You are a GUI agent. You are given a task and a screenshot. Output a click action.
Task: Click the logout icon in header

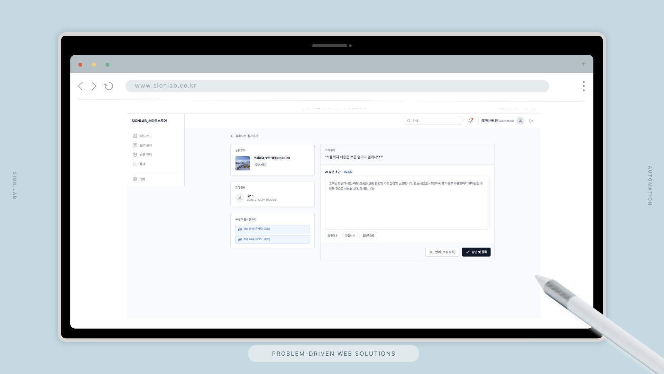pyautogui.click(x=531, y=121)
